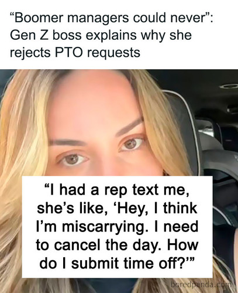238x293 pixels.
Task: Click "do I submit time off?" line
Action: [117, 264]
